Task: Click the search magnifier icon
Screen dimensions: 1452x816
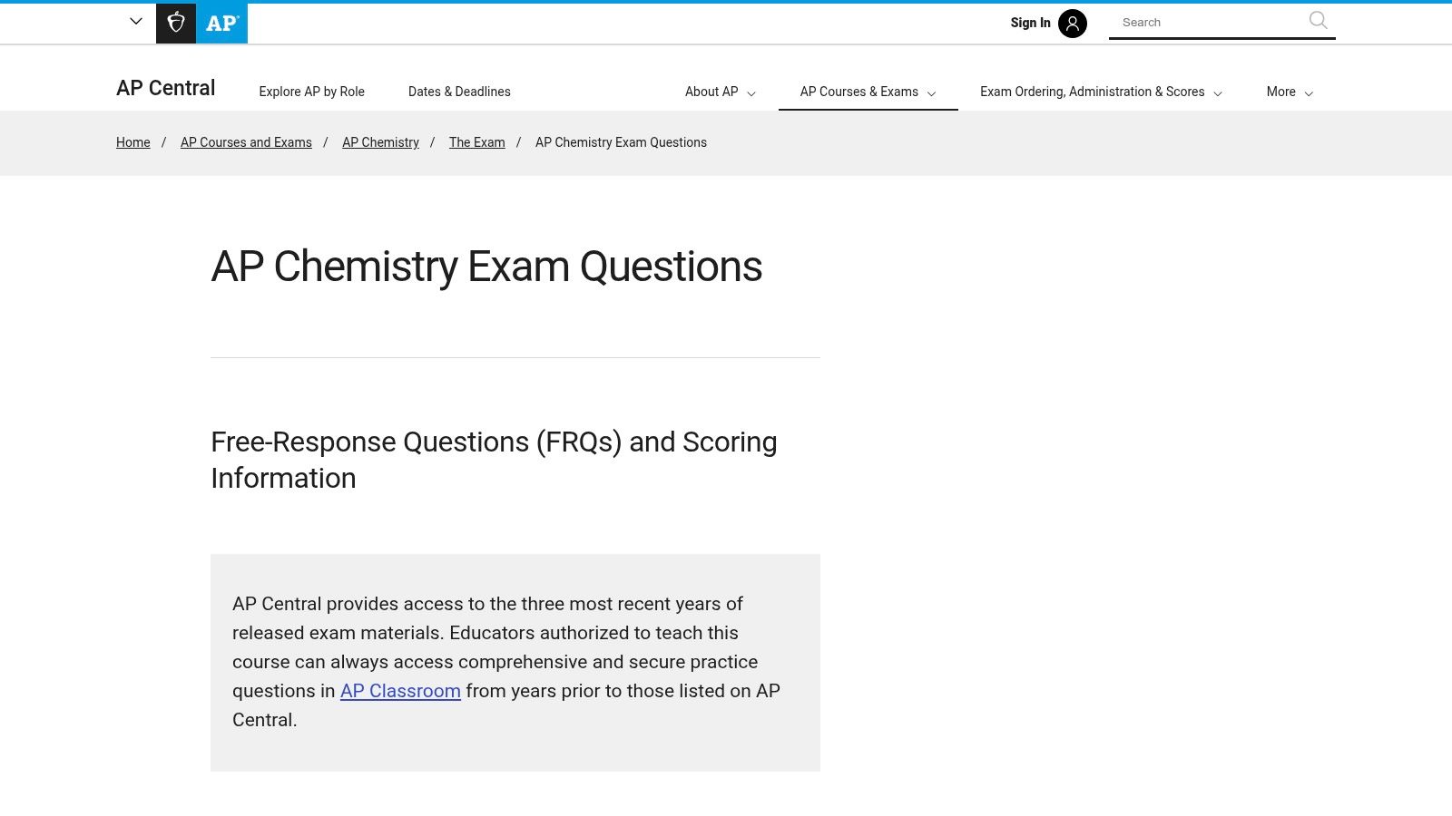Action: coord(1318,21)
